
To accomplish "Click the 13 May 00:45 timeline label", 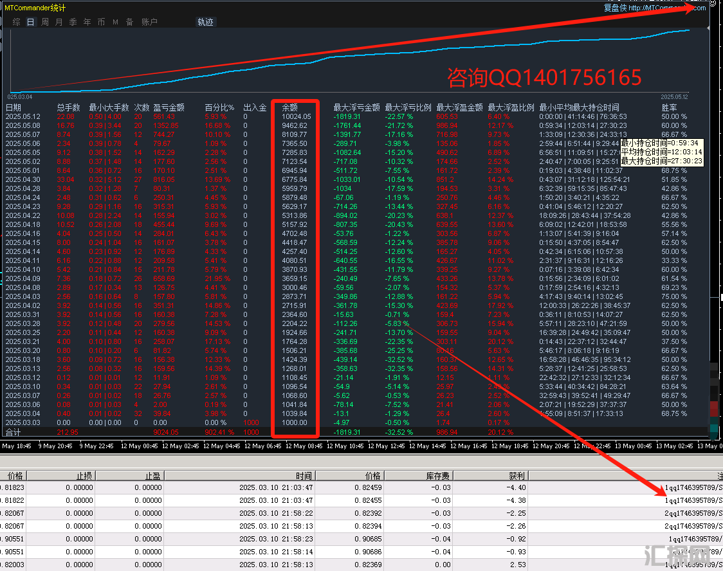I will coord(634,446).
